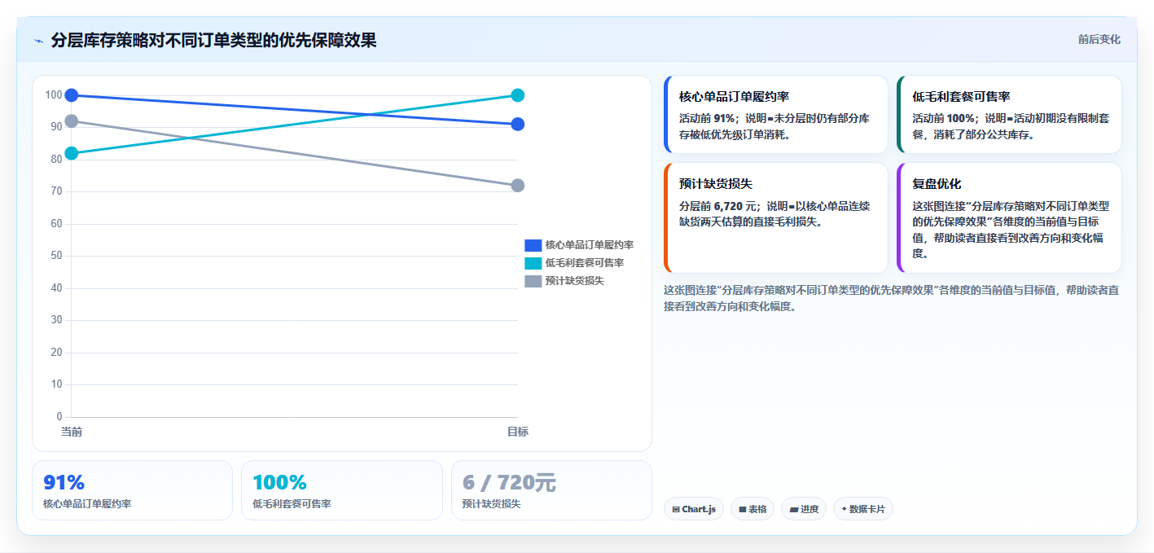The image size is (1154, 553).
Task: Click the icon inside 进度 tag
Action: pos(793,510)
